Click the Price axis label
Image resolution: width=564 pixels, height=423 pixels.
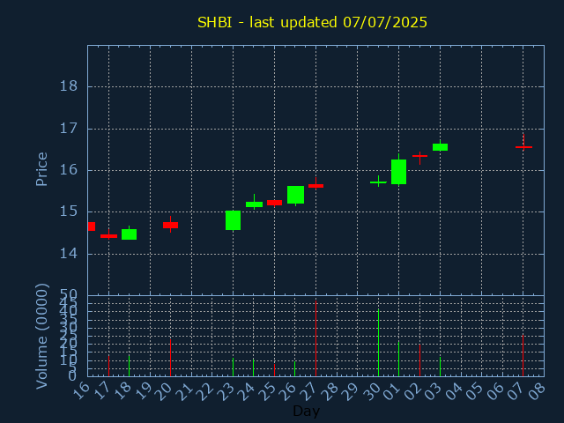click(41, 169)
